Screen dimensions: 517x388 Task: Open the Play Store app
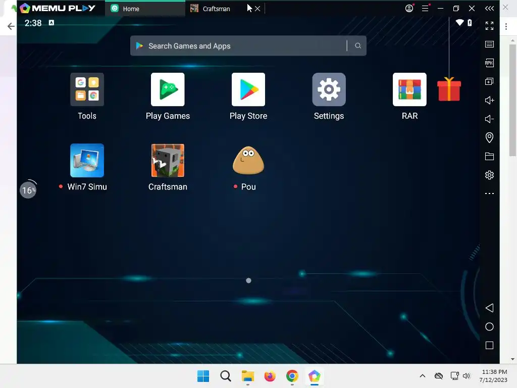click(x=248, y=89)
